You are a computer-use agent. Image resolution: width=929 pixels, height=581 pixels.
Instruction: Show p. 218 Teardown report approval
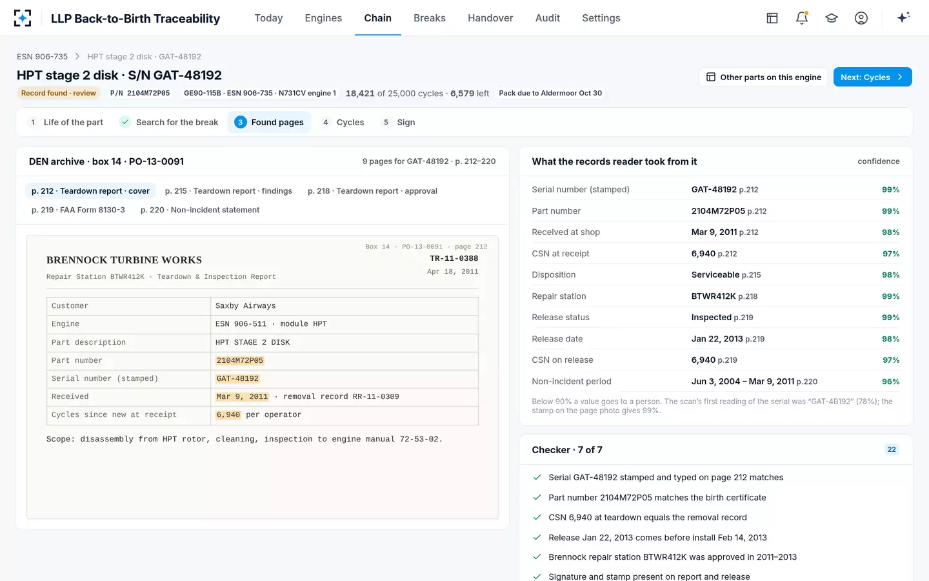click(x=372, y=191)
